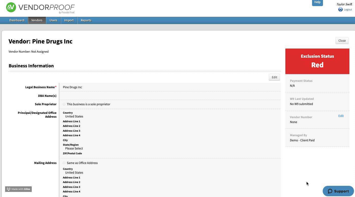The width and height of the screenshot is (355, 197).
Task: Click the Logout power icon
Action: coord(340,9)
